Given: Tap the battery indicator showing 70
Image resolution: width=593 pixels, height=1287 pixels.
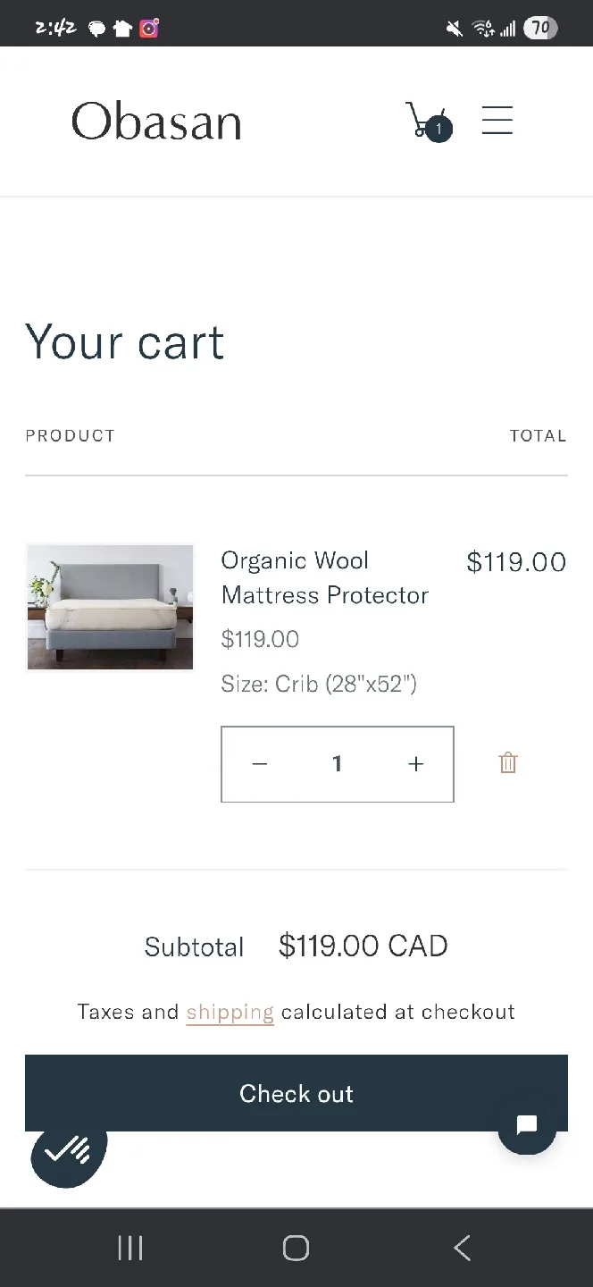Looking at the screenshot, I should point(539,28).
